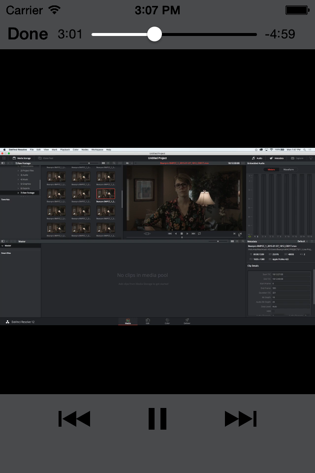
Task: Expand the 4) Music folder
Action: [x=18, y=179]
